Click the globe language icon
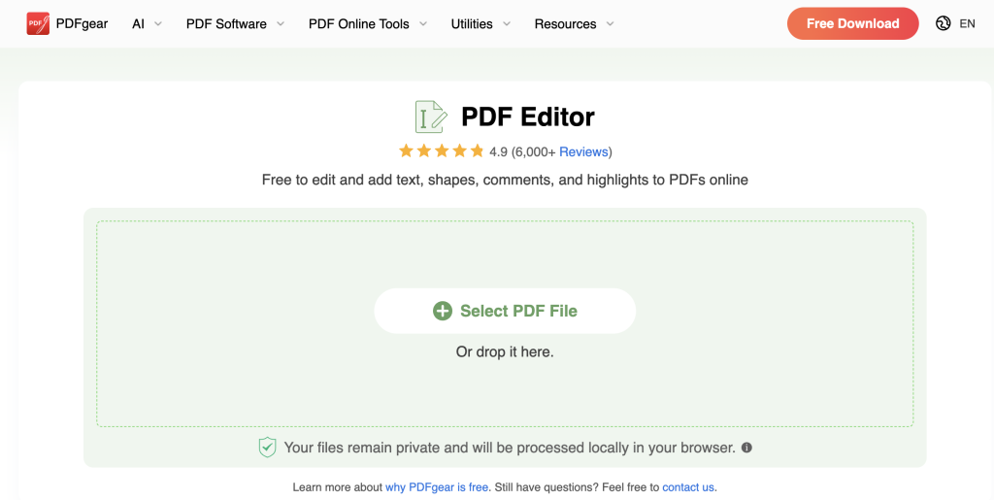The width and height of the screenshot is (994, 500). tap(943, 23)
